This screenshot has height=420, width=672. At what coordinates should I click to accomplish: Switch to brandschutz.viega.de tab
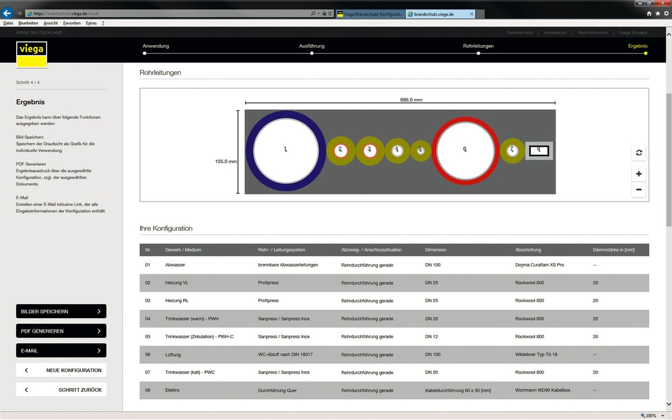tap(441, 13)
